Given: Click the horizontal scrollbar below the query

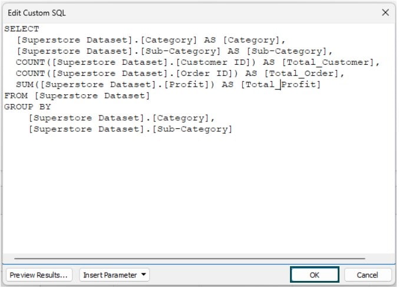Looking at the screenshot, I should [190, 259].
